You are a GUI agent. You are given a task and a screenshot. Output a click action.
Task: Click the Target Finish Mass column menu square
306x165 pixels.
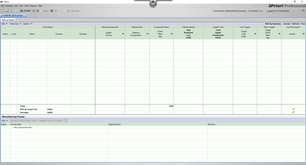(279, 34)
